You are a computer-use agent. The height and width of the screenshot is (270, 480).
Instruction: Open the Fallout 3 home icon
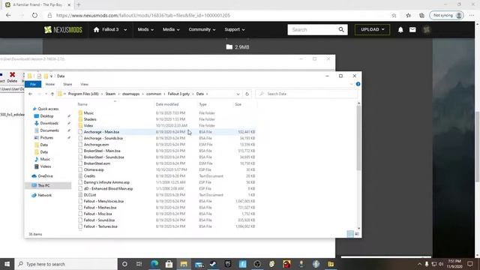[97, 29]
